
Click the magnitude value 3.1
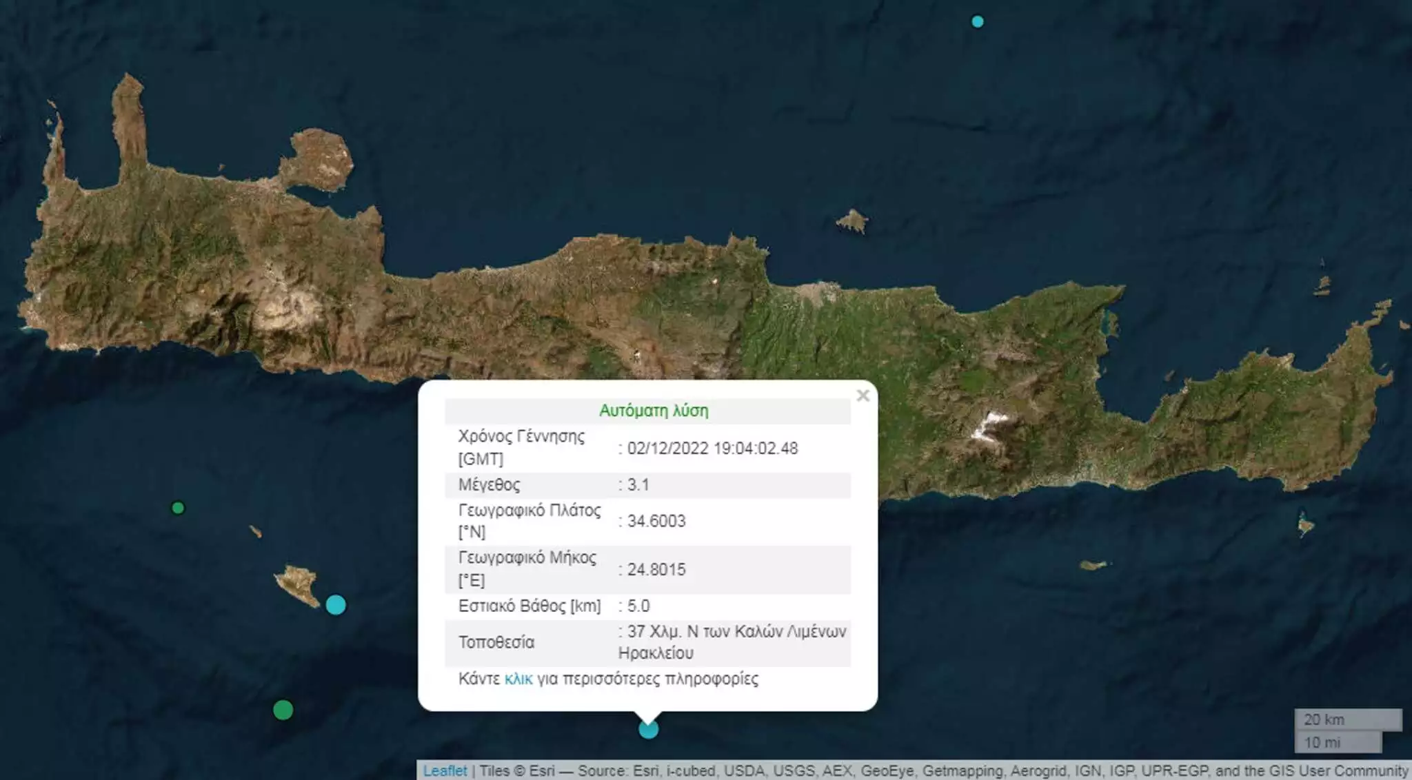pos(638,484)
